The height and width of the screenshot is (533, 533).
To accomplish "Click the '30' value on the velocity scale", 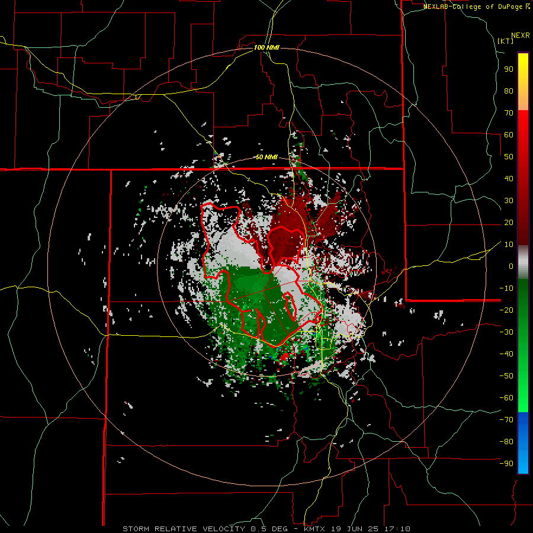I will point(509,201).
